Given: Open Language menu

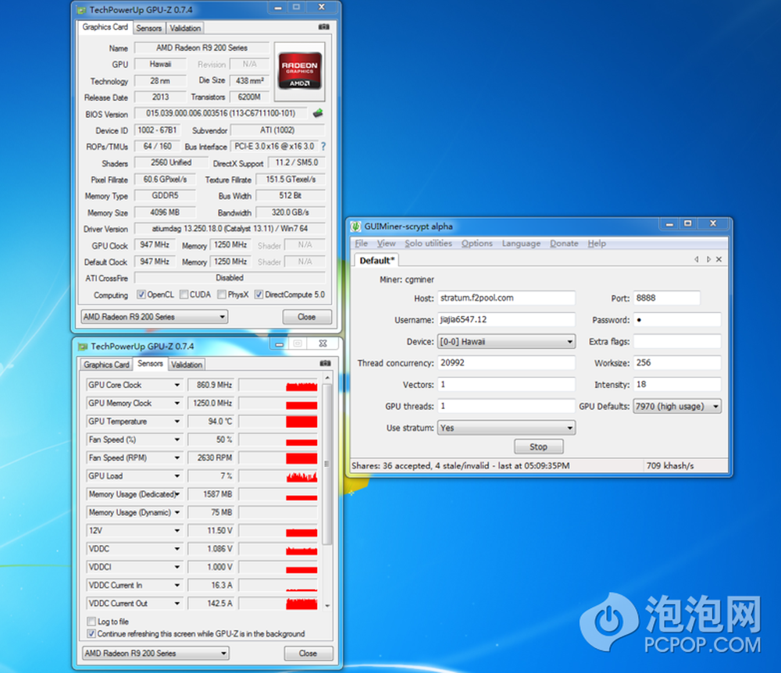Looking at the screenshot, I should pyautogui.click(x=521, y=244).
